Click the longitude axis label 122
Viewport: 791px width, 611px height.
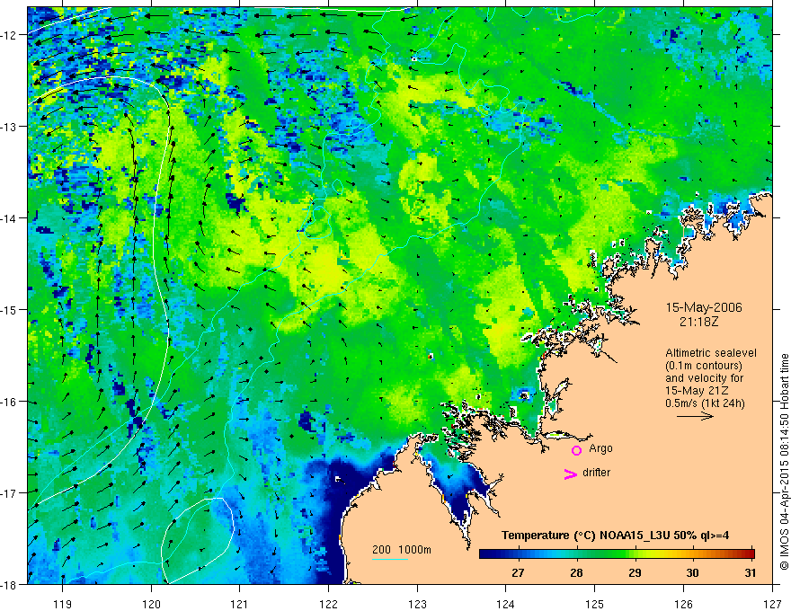328,604
